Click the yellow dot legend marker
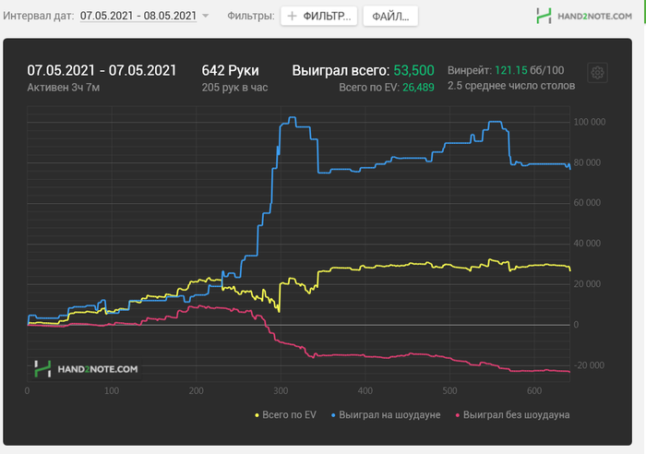The width and height of the screenshot is (646, 454). click(257, 415)
